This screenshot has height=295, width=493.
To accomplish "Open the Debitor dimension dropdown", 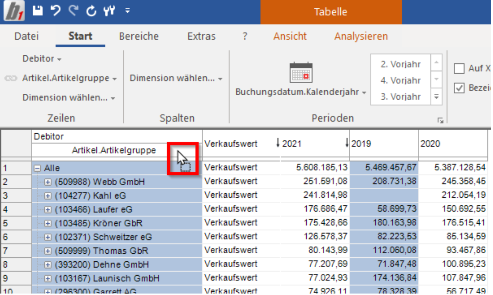I will [42, 59].
